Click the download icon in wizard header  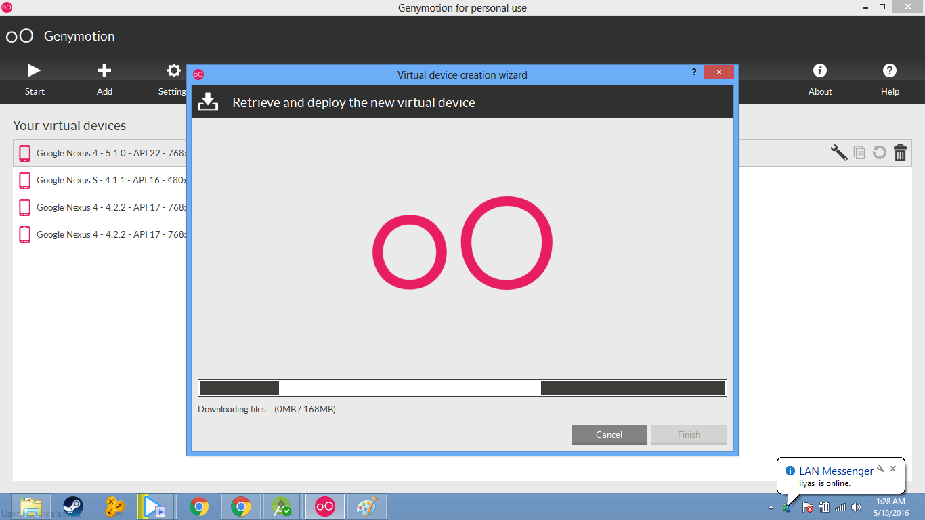[208, 102]
